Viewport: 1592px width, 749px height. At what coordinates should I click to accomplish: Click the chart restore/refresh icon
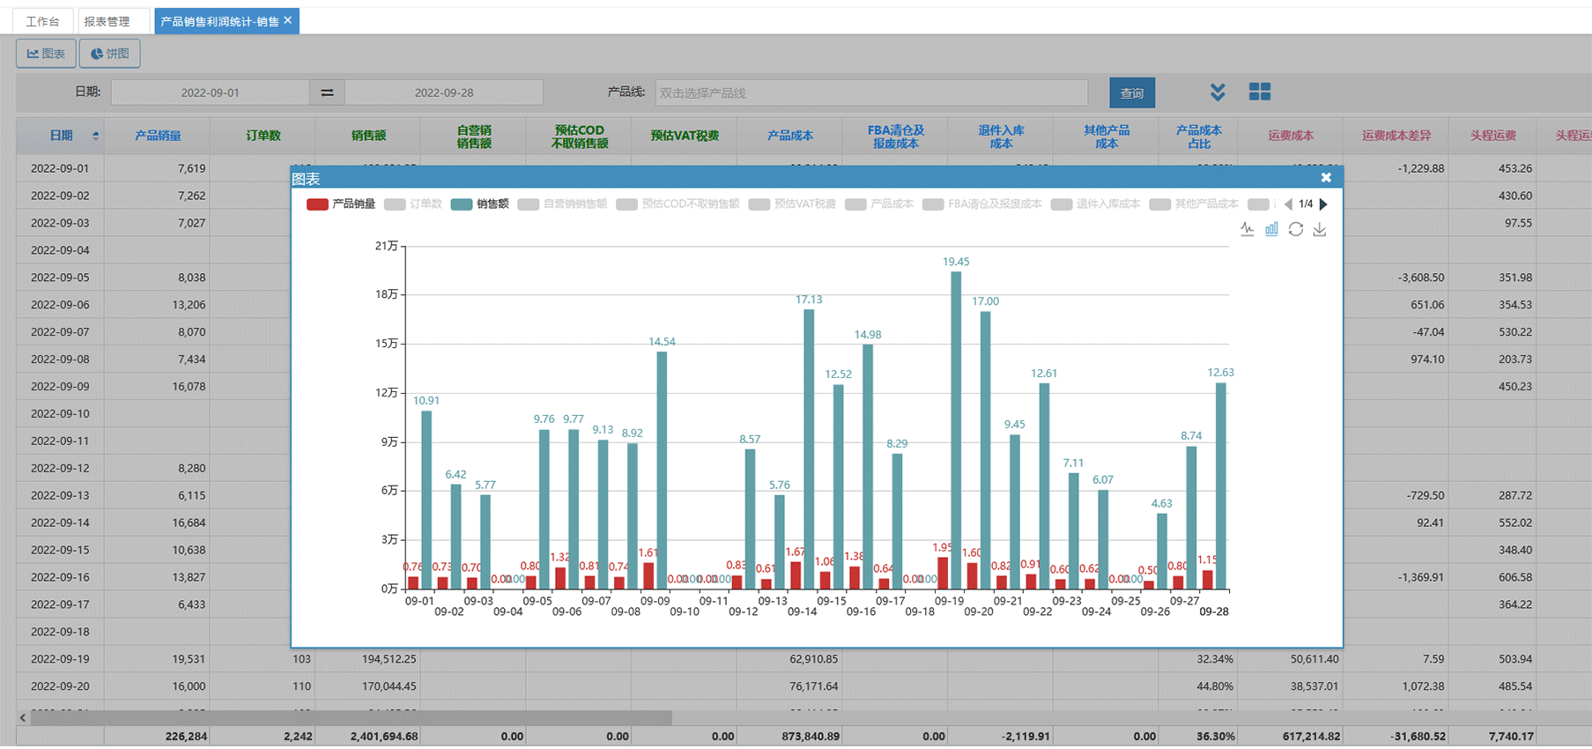pyautogui.click(x=1295, y=229)
